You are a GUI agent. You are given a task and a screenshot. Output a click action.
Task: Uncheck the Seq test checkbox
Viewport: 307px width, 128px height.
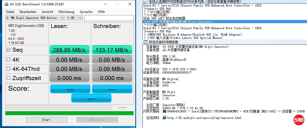(8, 50)
